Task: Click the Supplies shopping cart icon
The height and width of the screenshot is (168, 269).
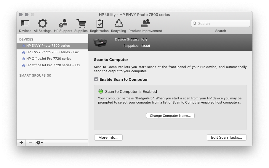Action: click(x=81, y=24)
